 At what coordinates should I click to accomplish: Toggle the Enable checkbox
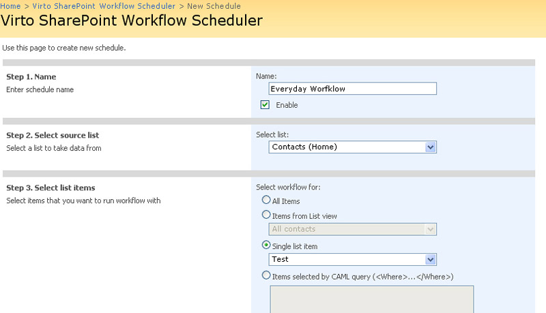tap(265, 105)
